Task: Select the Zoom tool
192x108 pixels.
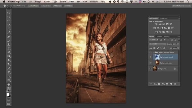Action: 9,88
